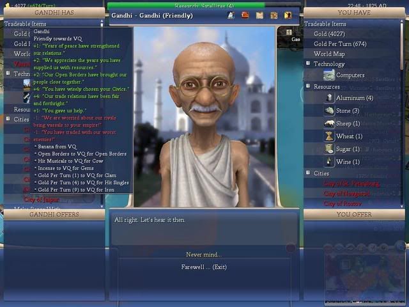Click City of Jaipur in Gandhi's list
Image resolution: width=409 pixels, height=307 pixels.
pyautogui.click(x=42, y=200)
